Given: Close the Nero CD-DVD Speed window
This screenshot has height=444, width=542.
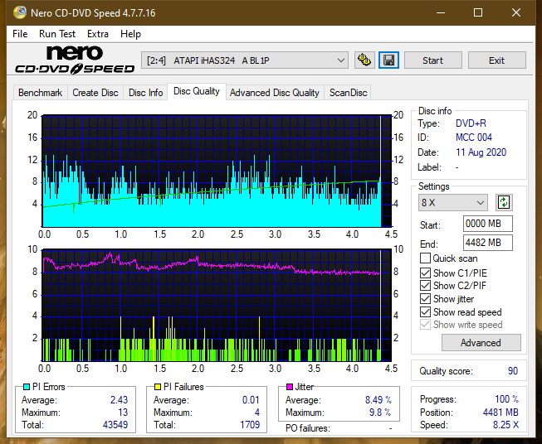Looking at the screenshot, I should click(516, 12).
